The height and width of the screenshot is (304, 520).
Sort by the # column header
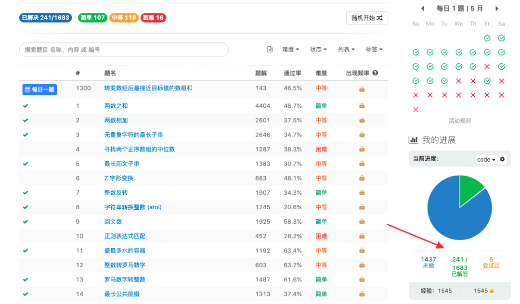coord(78,73)
